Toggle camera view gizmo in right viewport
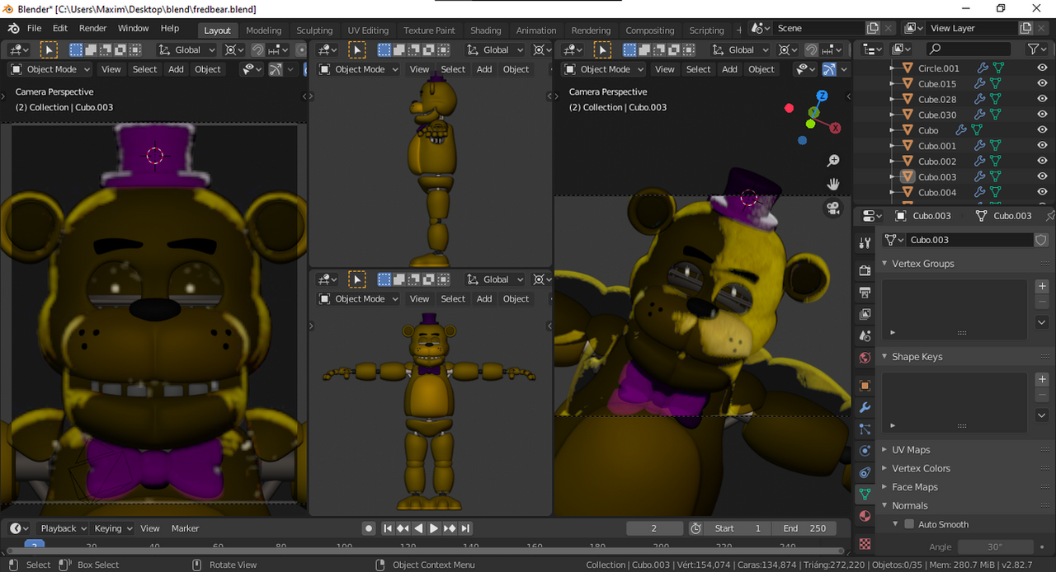 point(833,209)
